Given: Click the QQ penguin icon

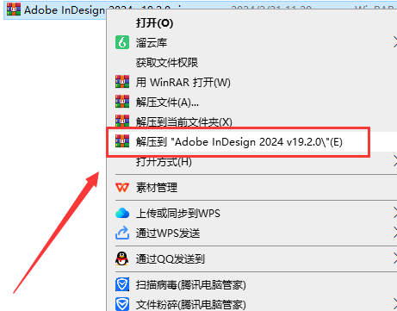Looking at the screenshot, I should pos(122,258).
